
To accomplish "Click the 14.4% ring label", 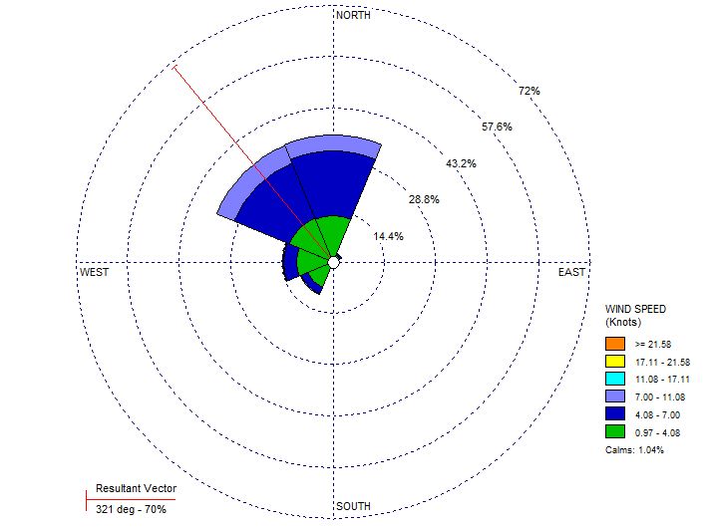I will (388, 237).
